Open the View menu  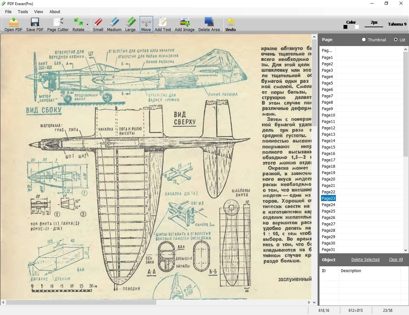[x=39, y=12]
